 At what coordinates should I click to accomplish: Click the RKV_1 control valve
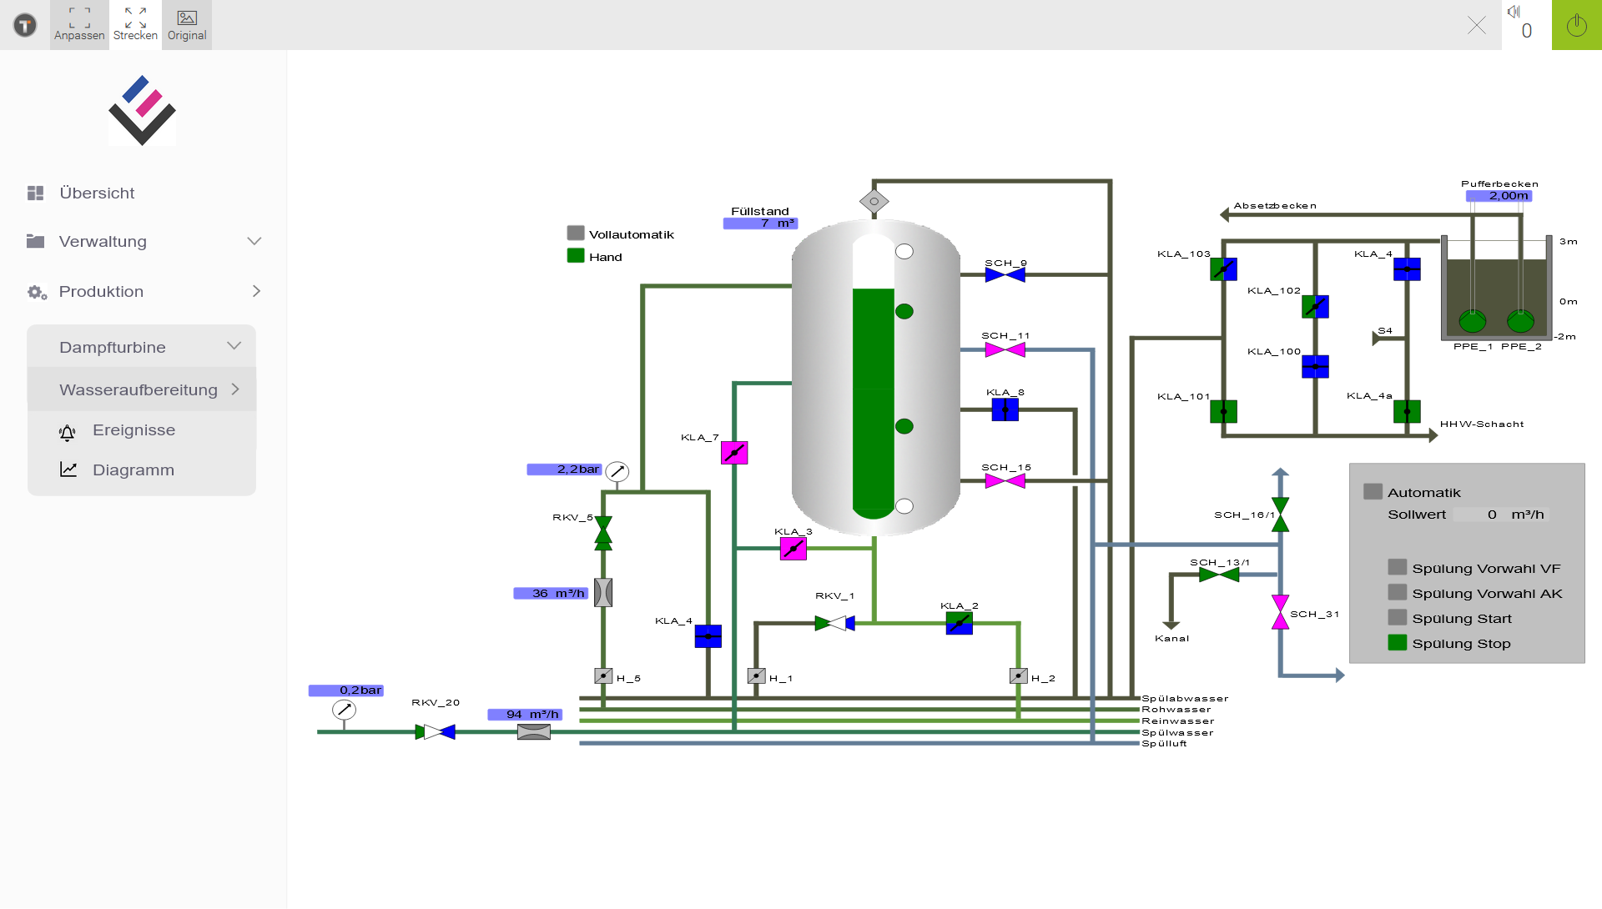pyautogui.click(x=834, y=623)
